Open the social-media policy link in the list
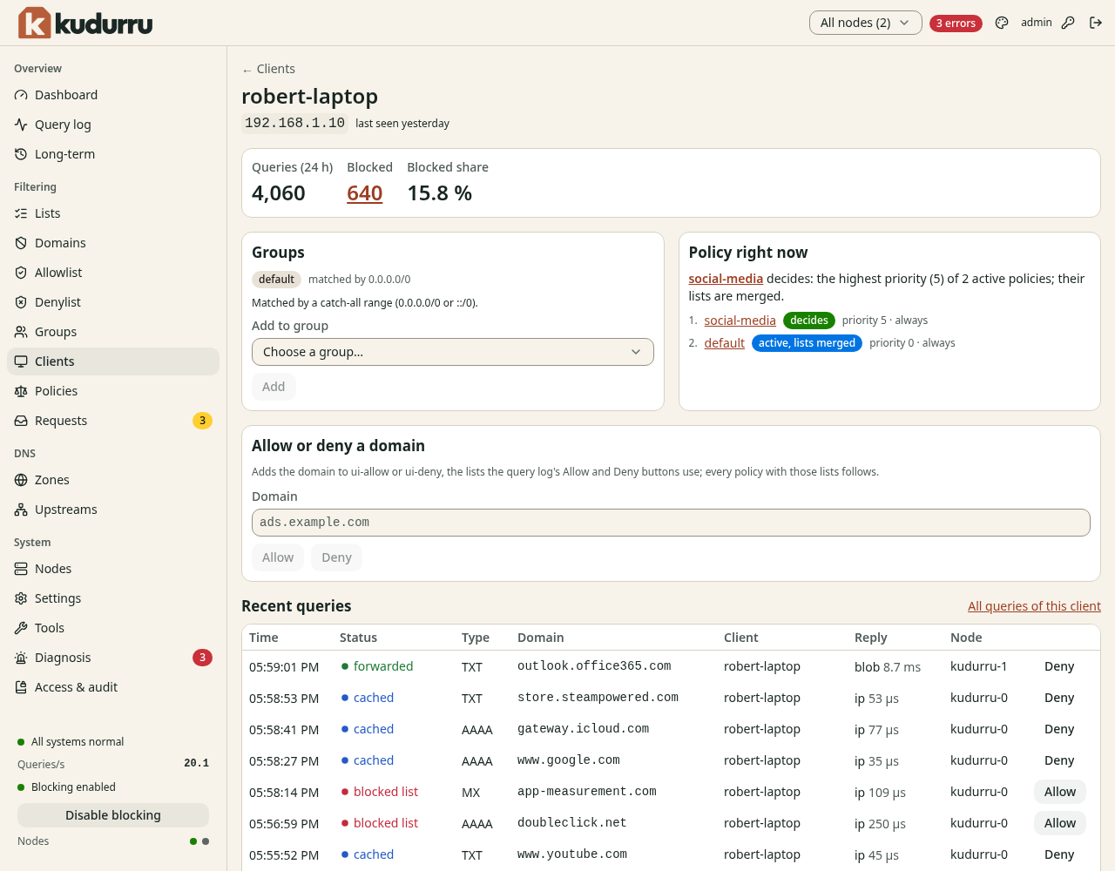The width and height of the screenshot is (1115, 871). coord(740,321)
